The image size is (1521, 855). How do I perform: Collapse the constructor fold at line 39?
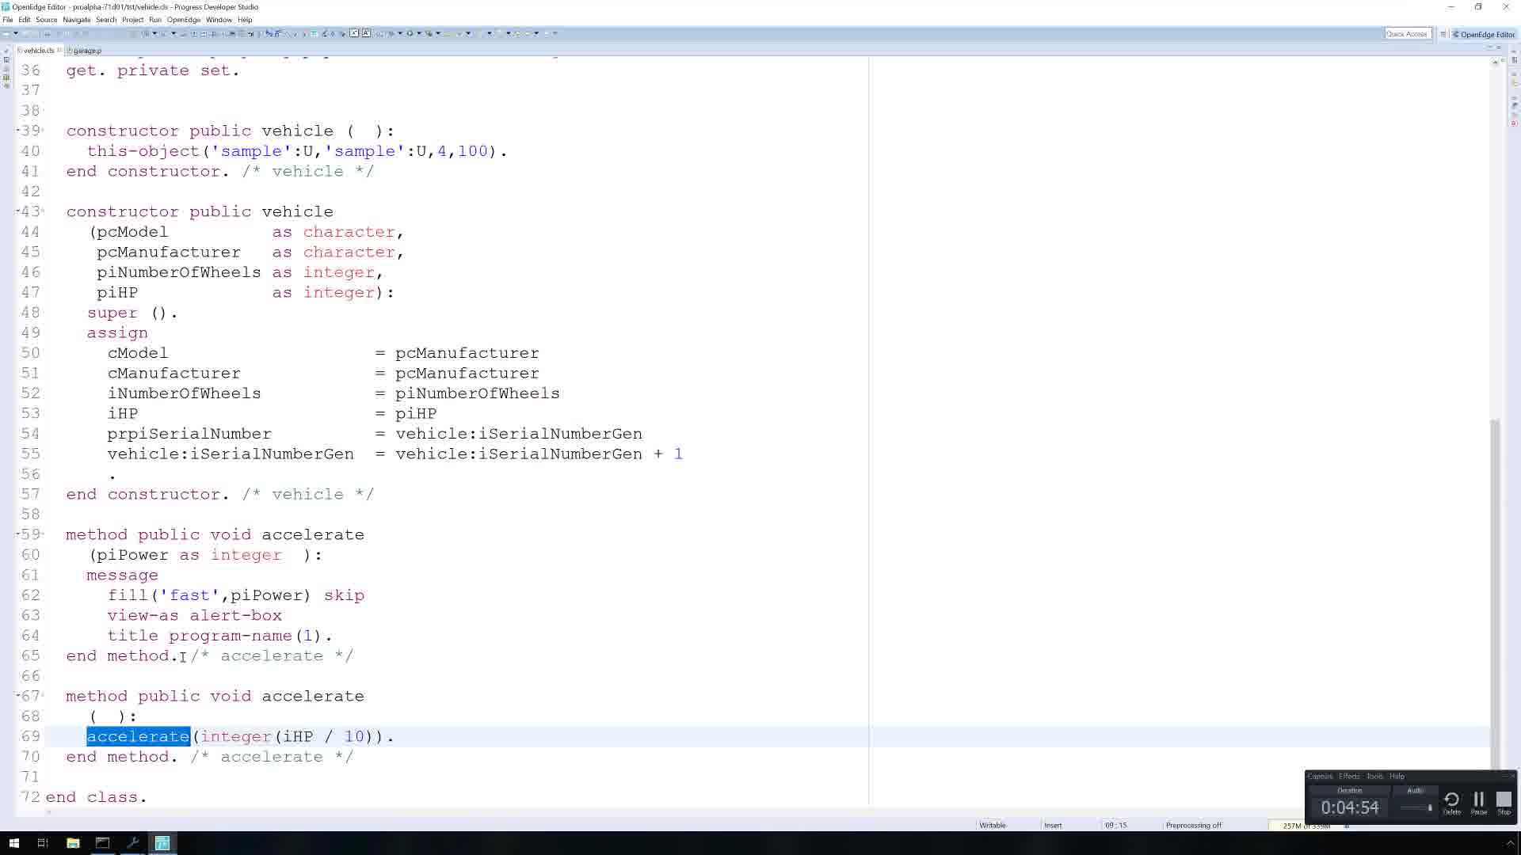[18, 131]
